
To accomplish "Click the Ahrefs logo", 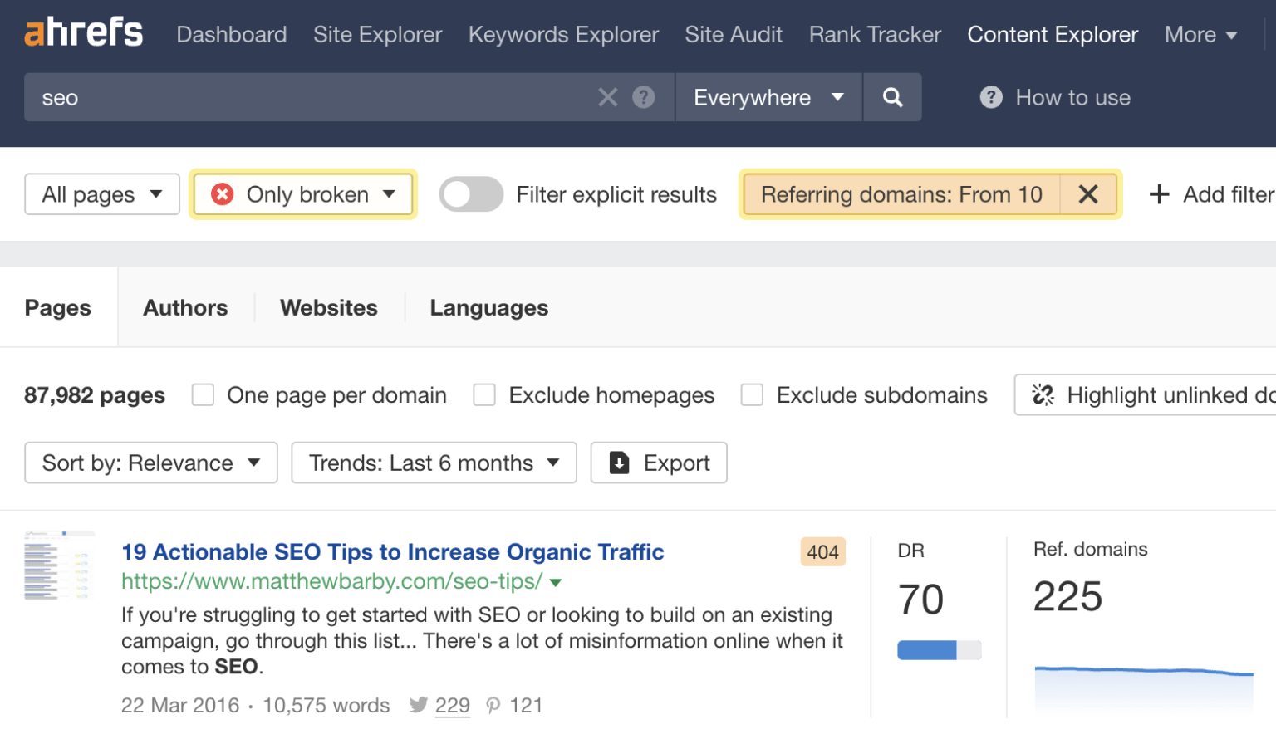I will [82, 33].
